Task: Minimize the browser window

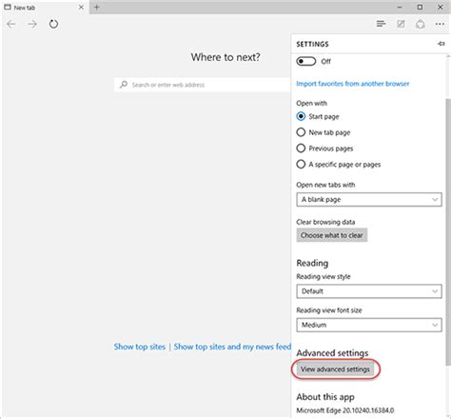Action: coord(400,7)
